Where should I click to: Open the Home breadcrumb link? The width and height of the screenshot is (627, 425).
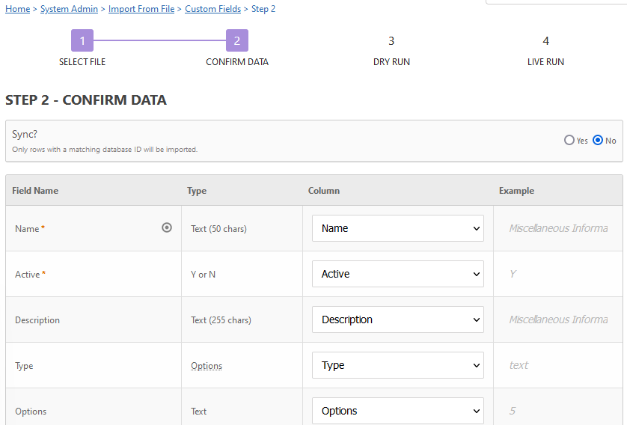pos(18,9)
